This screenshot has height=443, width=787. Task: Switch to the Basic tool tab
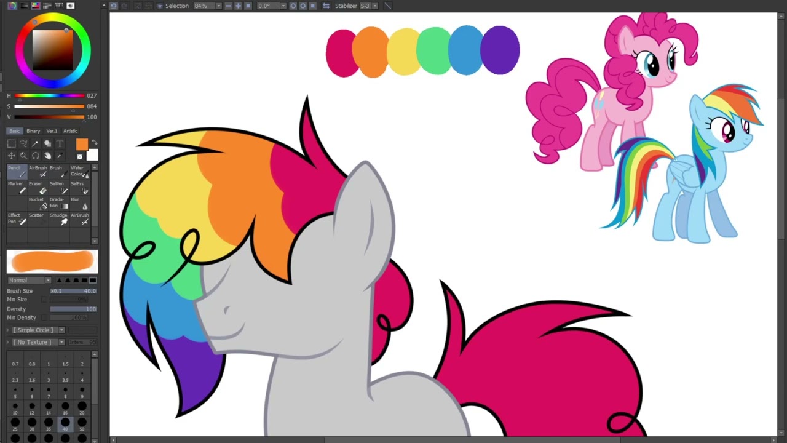point(15,131)
